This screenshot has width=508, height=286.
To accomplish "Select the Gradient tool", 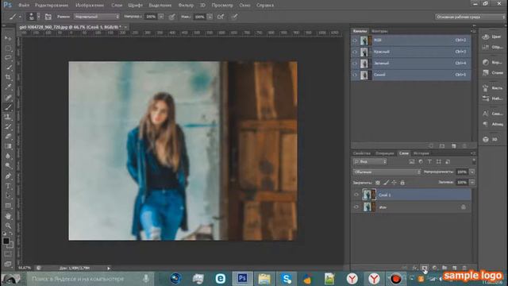I will (8, 146).
